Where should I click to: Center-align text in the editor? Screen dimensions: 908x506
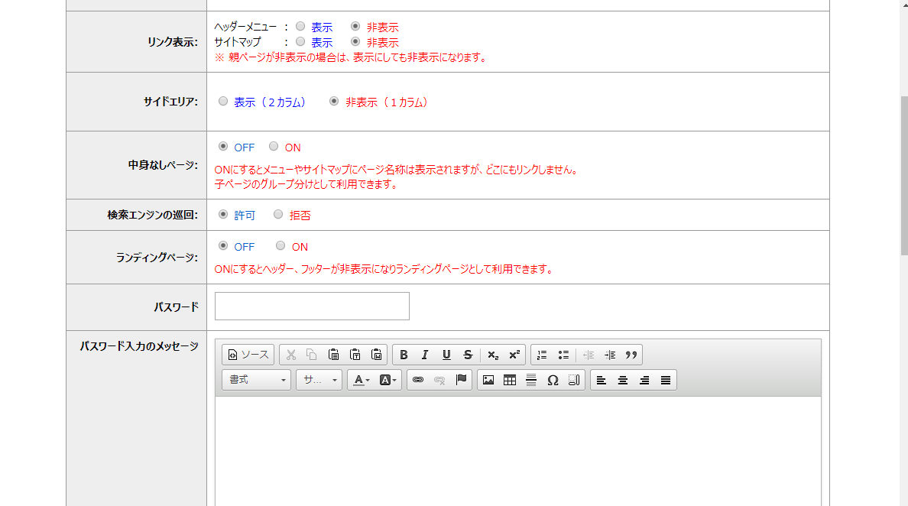click(623, 380)
